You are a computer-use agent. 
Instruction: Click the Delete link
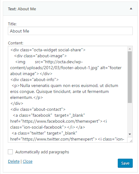[14, 161]
